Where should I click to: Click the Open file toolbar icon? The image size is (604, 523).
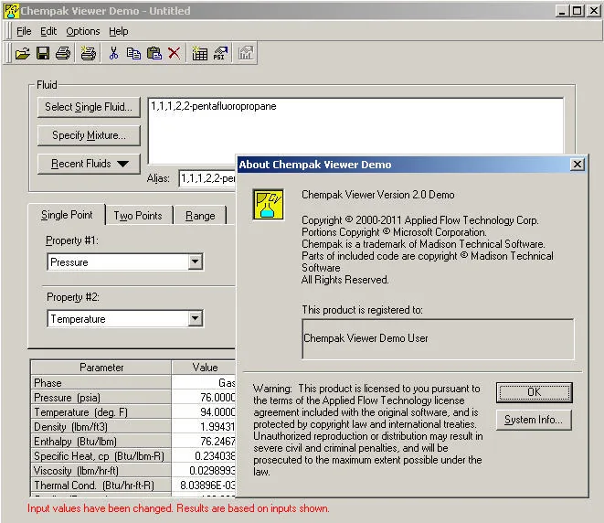tap(22, 53)
